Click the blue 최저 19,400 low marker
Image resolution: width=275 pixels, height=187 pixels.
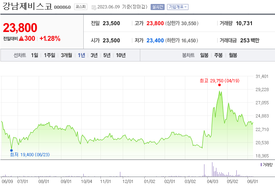(x=12, y=151)
